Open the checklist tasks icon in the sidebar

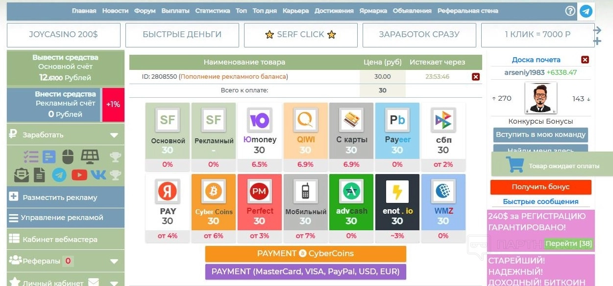(x=31, y=157)
